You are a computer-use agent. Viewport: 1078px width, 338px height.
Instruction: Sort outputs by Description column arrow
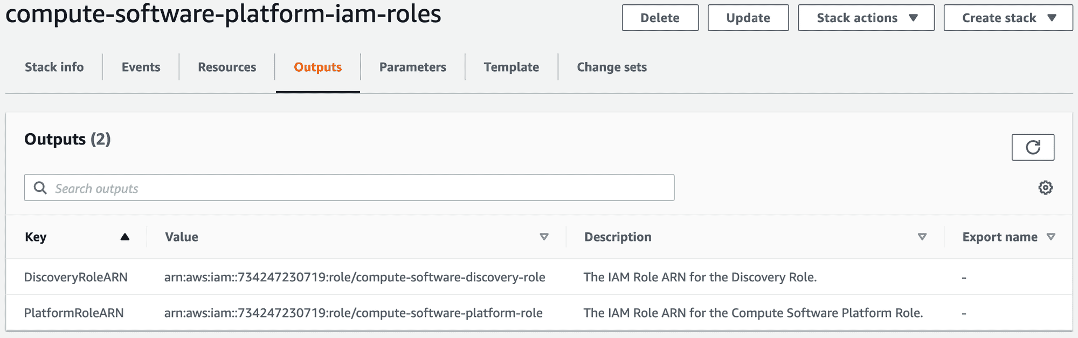922,237
